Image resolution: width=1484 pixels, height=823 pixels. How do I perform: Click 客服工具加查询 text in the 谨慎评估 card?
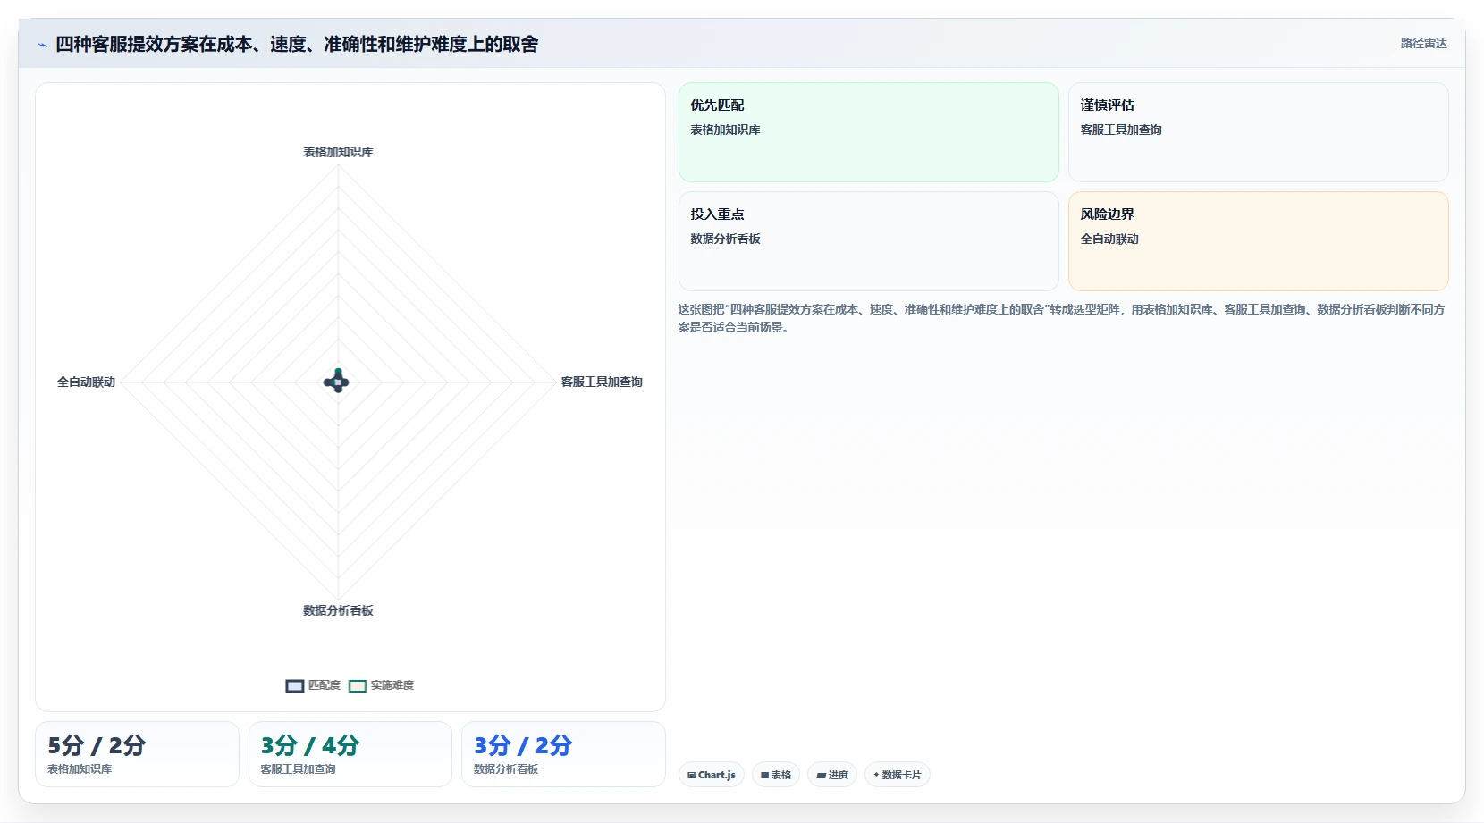coord(1121,130)
